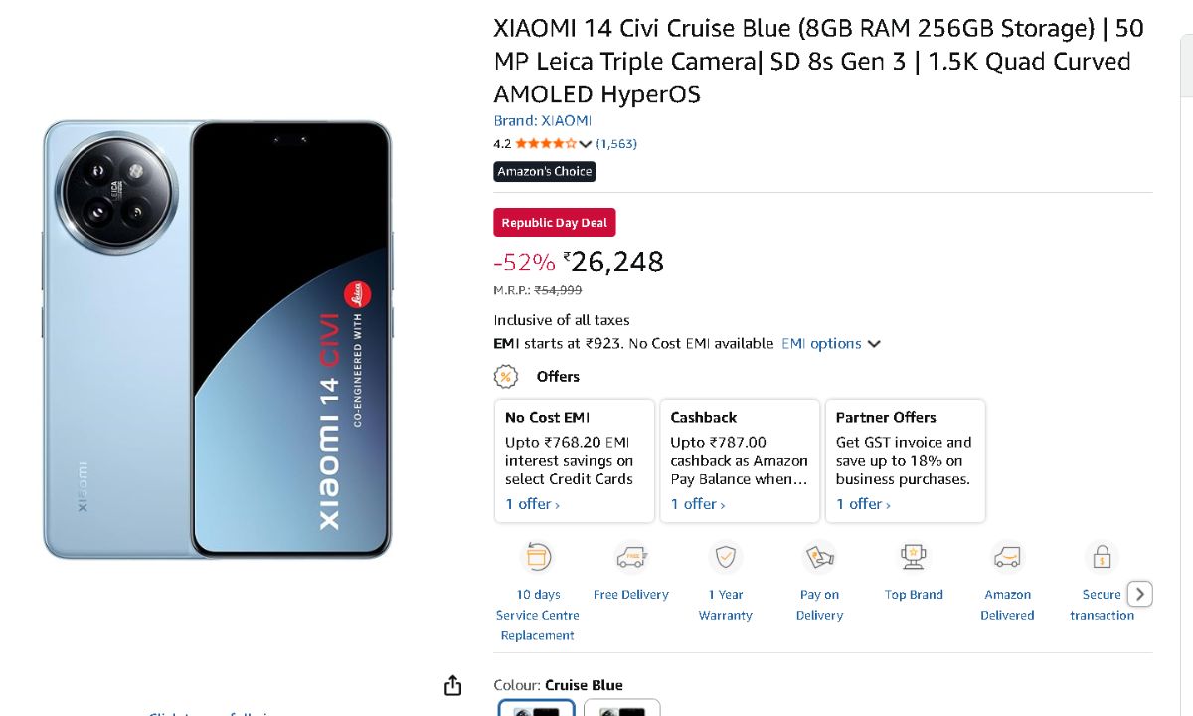Click the Secure transaction lock icon
The image size is (1193, 716).
click(1102, 556)
